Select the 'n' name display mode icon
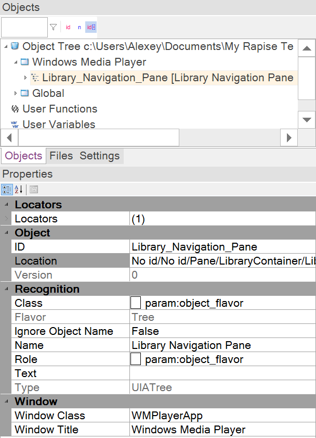Viewport: 316px width, 438px height. [x=80, y=27]
